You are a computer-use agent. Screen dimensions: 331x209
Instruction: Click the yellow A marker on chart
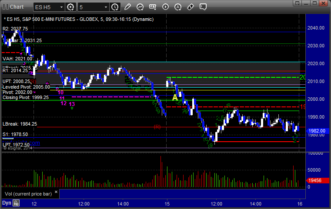[x=175, y=97]
